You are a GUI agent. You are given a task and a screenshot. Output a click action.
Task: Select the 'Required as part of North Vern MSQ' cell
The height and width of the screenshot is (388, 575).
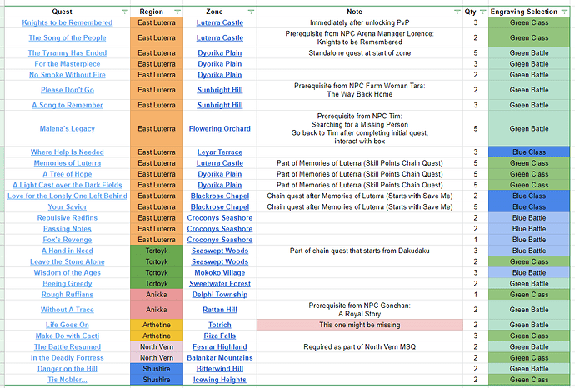point(360,347)
